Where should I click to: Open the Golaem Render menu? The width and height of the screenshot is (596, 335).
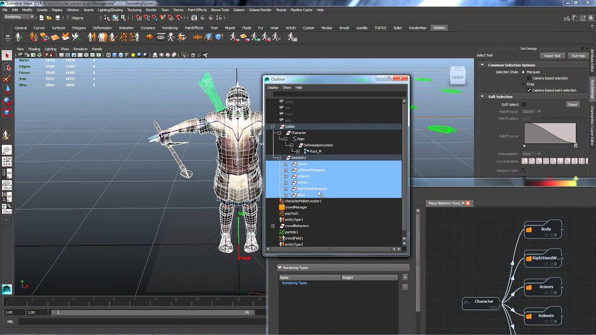coord(260,10)
